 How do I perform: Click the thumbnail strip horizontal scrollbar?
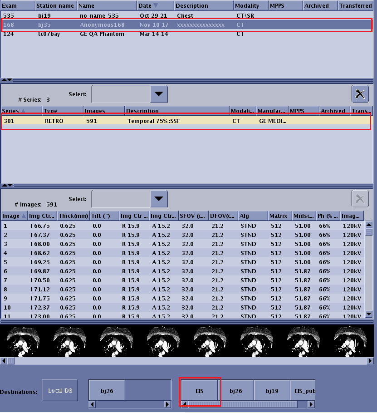pyautogui.click(x=181, y=361)
